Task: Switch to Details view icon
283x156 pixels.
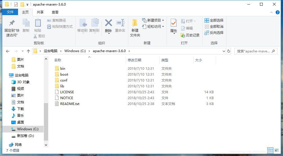Action: pyautogui.click(x=270, y=150)
